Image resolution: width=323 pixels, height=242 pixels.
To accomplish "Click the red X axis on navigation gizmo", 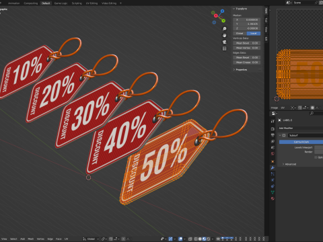I will [216, 15].
